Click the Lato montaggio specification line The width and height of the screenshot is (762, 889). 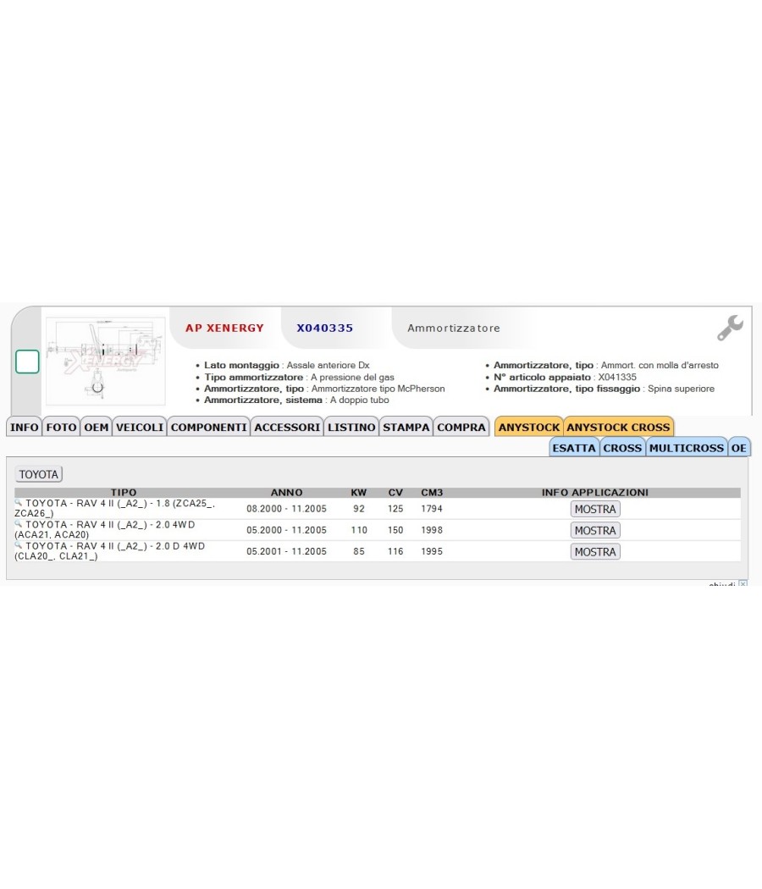287,365
